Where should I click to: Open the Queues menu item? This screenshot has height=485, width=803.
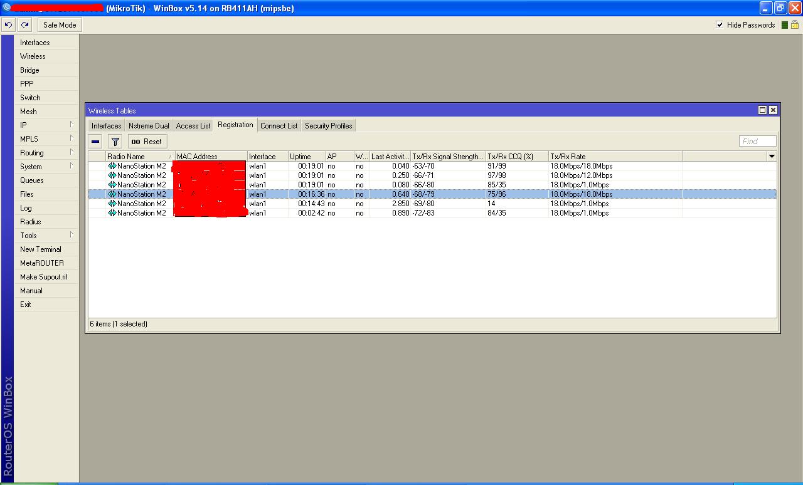47,180
